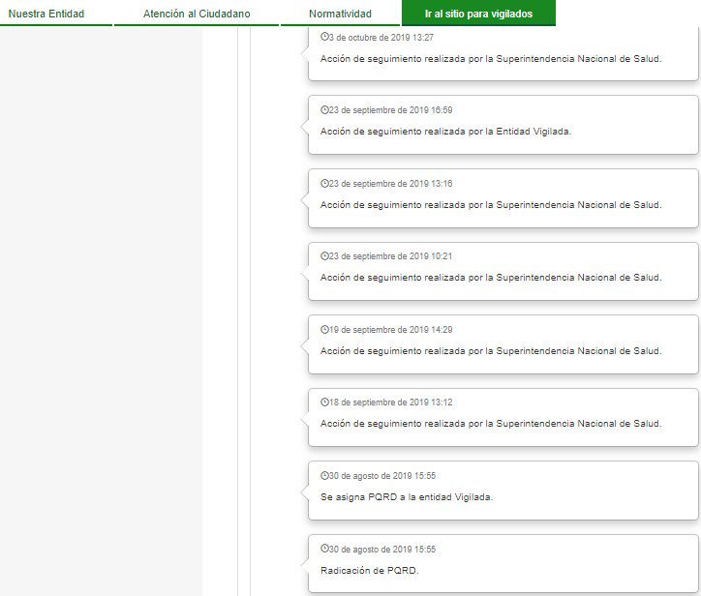Open the Normatividad menu

pyautogui.click(x=340, y=14)
